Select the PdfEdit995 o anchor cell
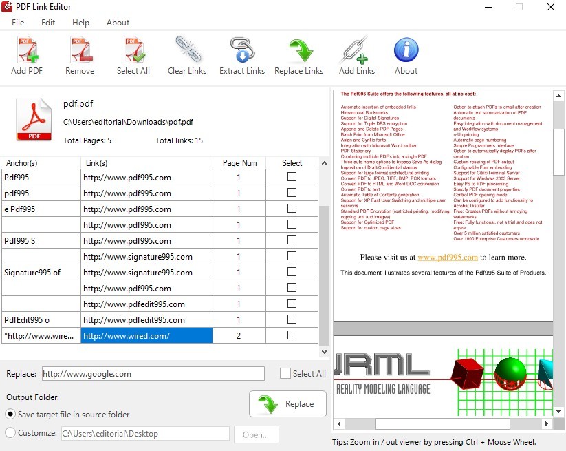This screenshot has height=451, width=566. [41, 319]
